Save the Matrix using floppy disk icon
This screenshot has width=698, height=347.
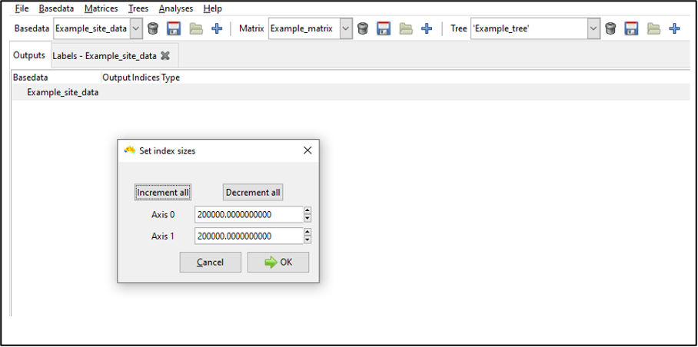click(384, 28)
